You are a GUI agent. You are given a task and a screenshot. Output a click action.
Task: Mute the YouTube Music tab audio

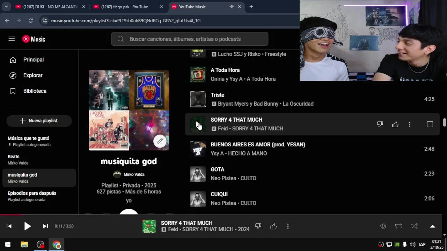click(232, 7)
